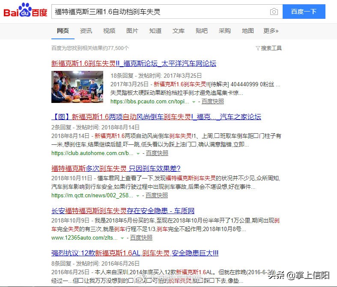The height and width of the screenshot is (287, 337).
Task: Open the club.autohome.com.cn URL link
Action: [92, 153]
